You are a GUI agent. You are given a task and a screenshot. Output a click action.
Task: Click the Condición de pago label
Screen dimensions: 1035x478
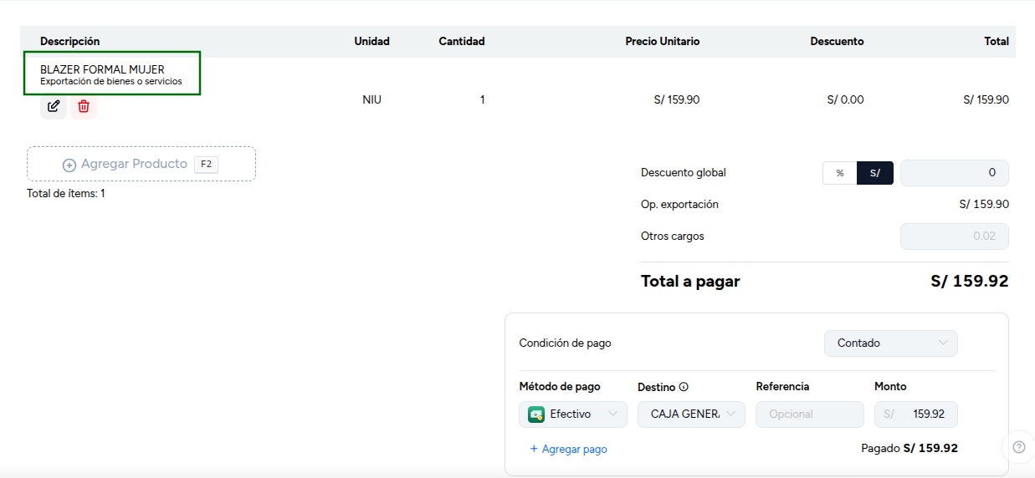click(x=565, y=343)
